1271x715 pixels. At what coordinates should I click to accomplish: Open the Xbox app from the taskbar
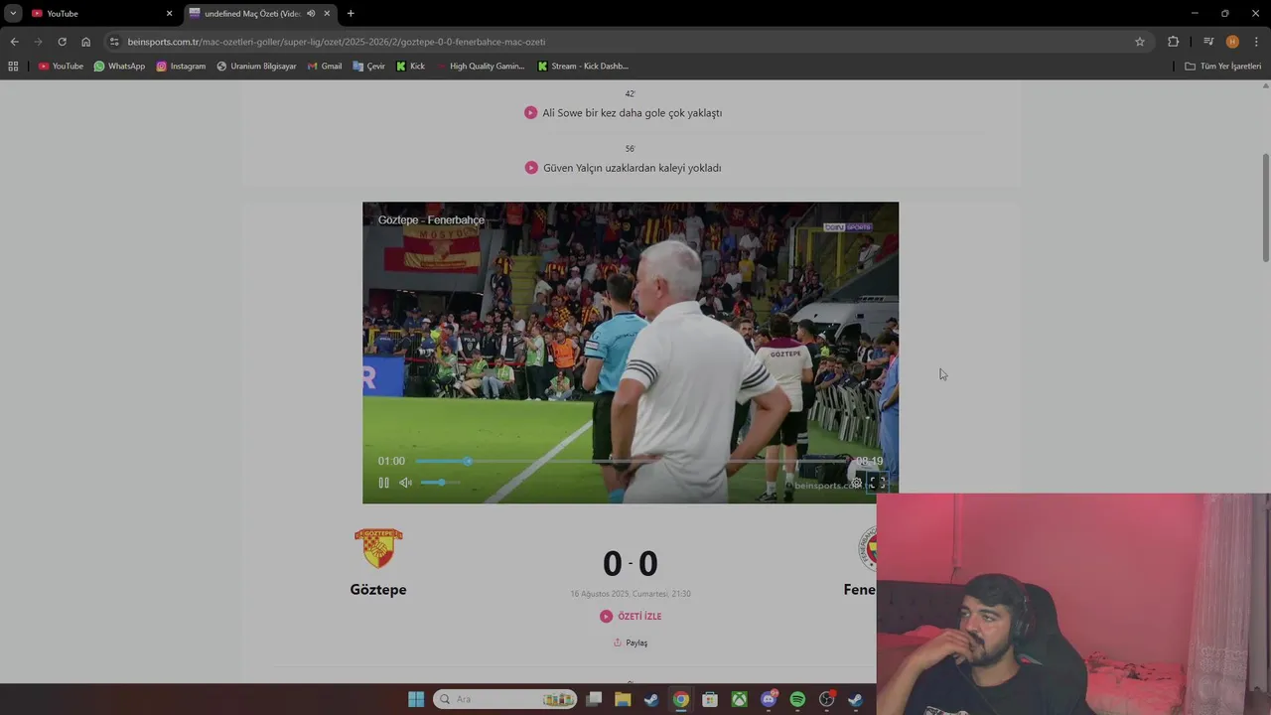[x=739, y=699]
